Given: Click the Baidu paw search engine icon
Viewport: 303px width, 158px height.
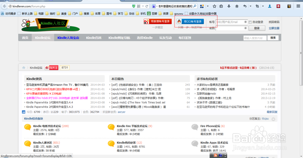Looking at the screenshot, I should [x=153, y=6].
